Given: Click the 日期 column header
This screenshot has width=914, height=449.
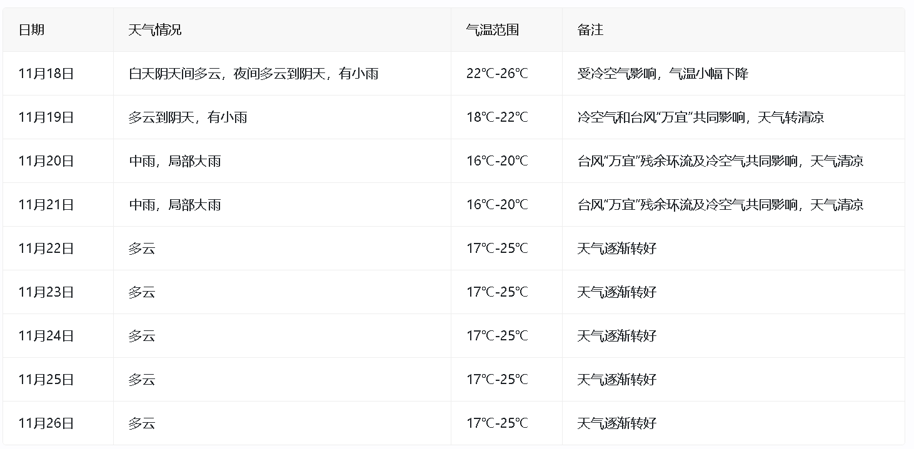Looking at the screenshot, I should click(x=31, y=30).
